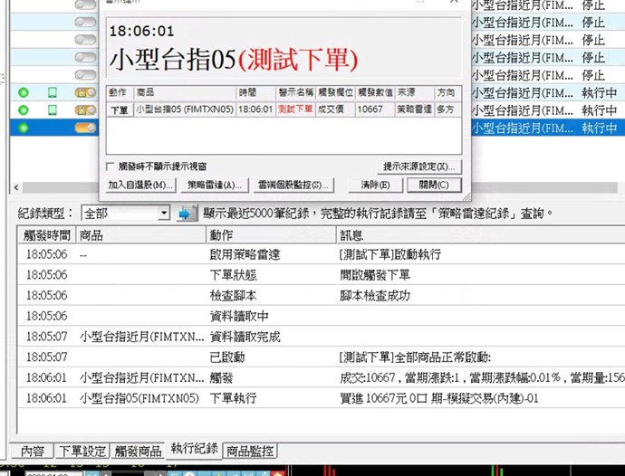625x476 pixels.
Task: Click the 觸發數值 column header in the dialog
Action: pos(375,92)
